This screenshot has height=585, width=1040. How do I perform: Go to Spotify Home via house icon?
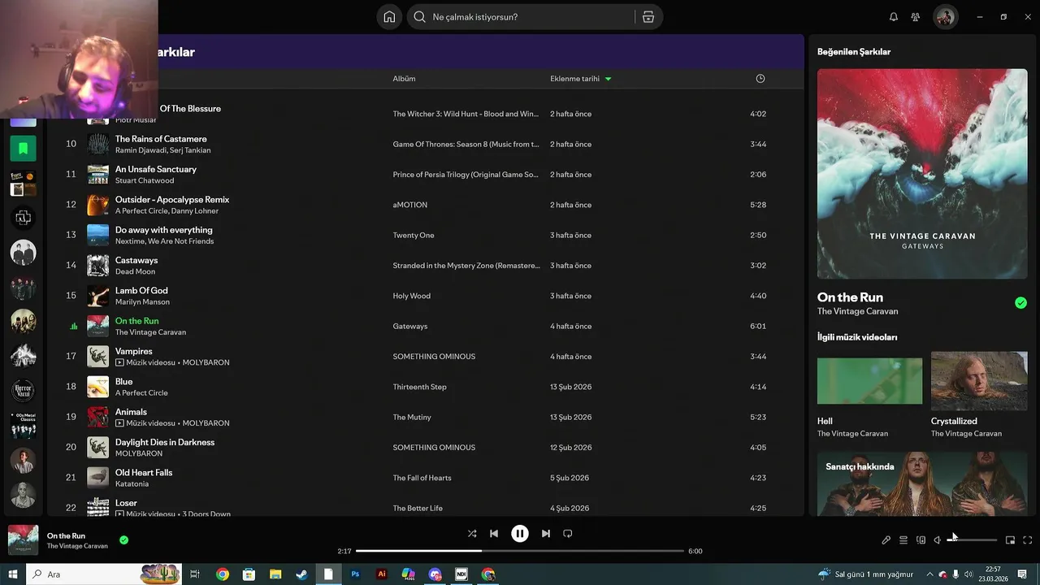[389, 17]
